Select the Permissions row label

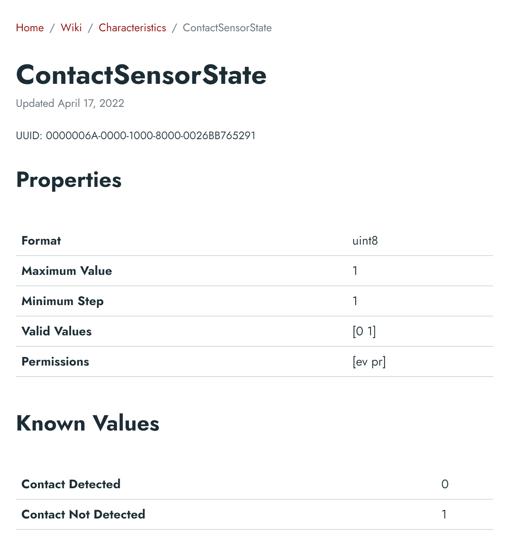[55, 362]
